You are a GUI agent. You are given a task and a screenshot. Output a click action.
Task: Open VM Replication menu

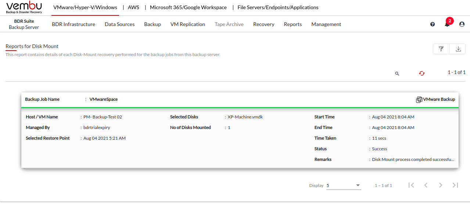(188, 24)
